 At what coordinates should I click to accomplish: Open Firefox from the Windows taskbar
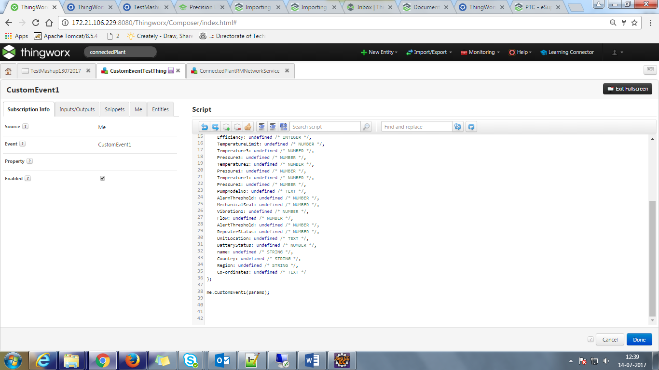(132, 360)
